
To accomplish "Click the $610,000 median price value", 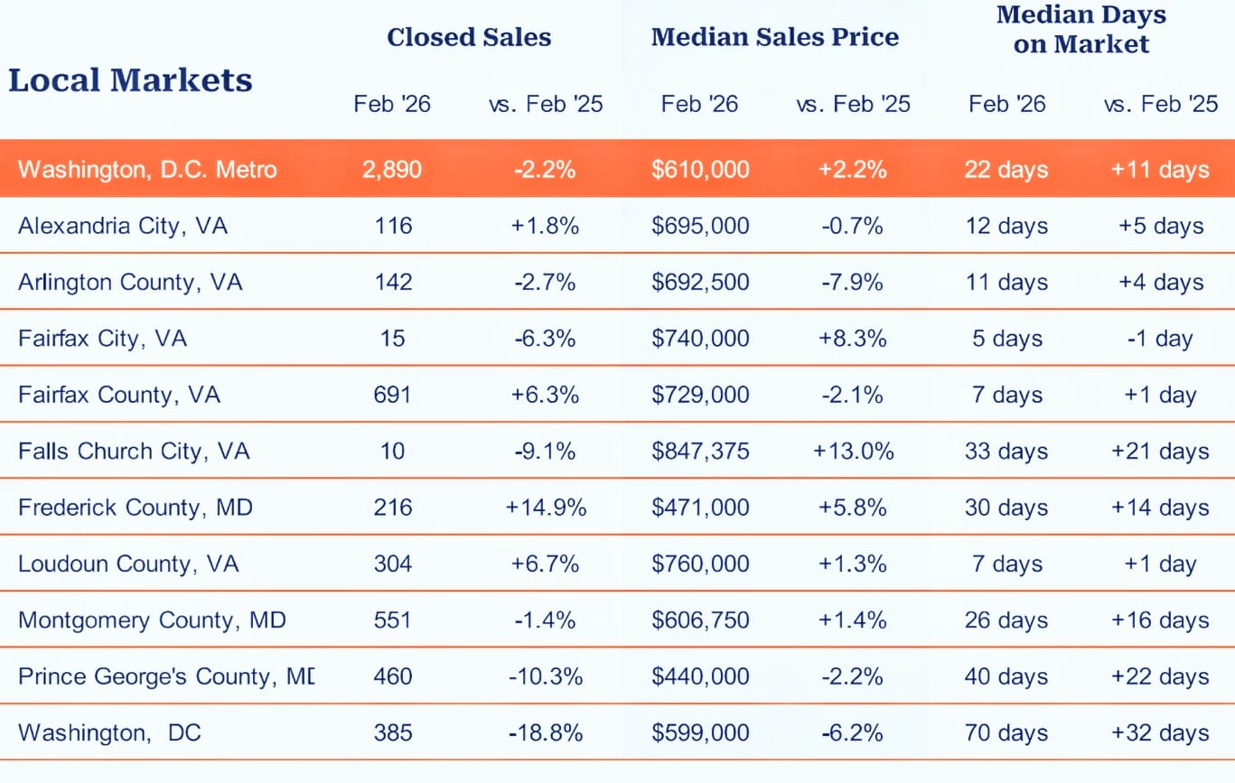I will click(x=700, y=169).
